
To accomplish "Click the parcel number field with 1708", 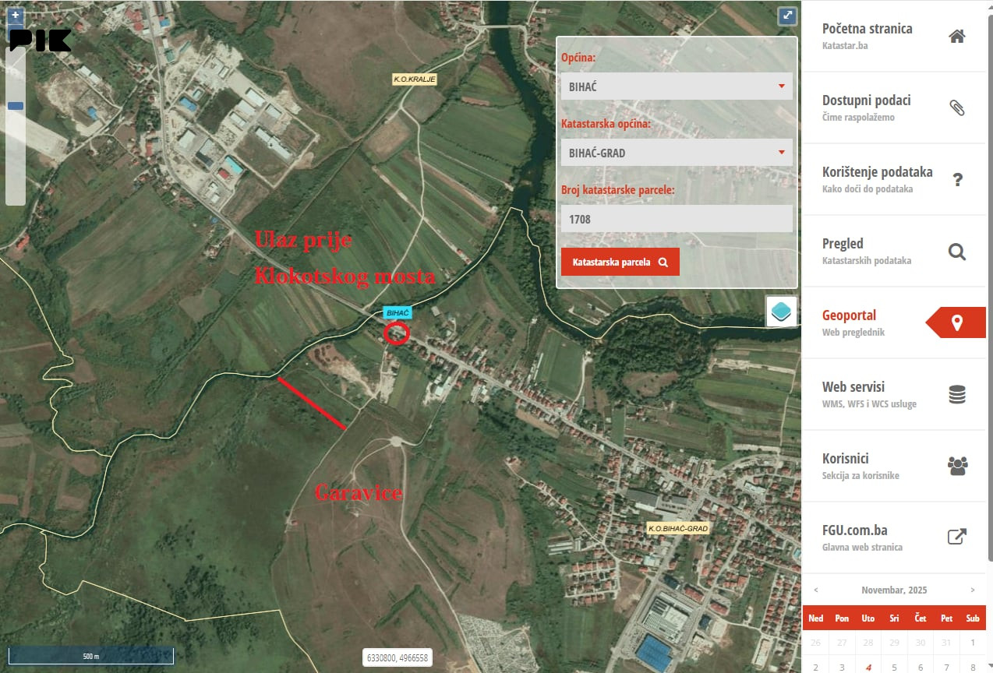I will click(677, 219).
